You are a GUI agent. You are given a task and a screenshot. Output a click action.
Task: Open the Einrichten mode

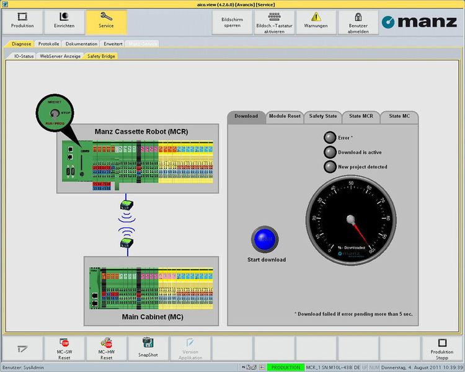pos(64,22)
